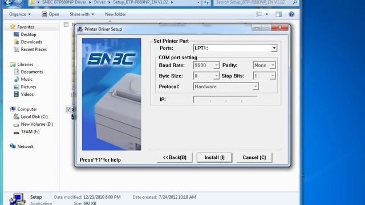Click Setup_BTP-R880NP_EN V1.02 breadcrumb

click(140, 2)
